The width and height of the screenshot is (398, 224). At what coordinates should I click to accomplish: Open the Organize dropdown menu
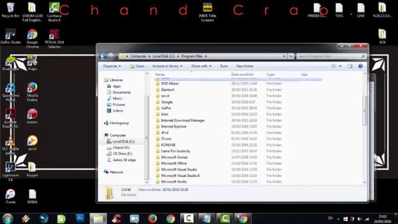112,66
